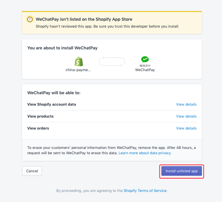Click the yellow warning exclamation icon
Screen dimensions: 222x202
(x=30, y=19)
